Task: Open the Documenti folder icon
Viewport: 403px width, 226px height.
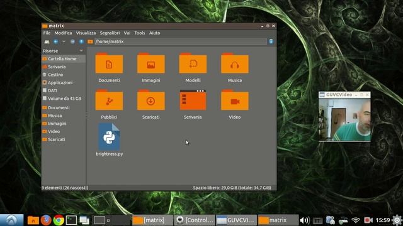Action: tap(109, 63)
